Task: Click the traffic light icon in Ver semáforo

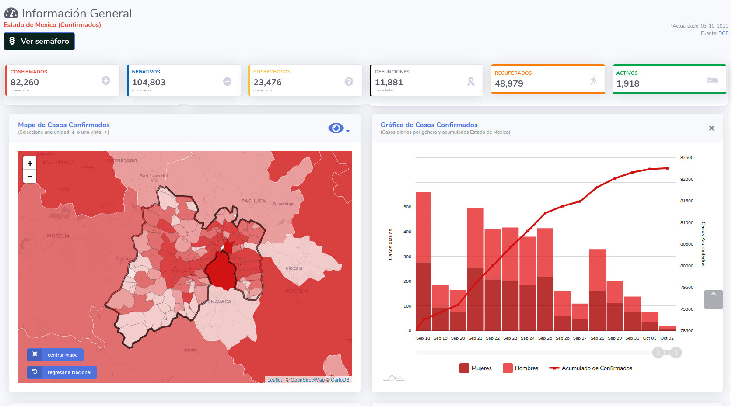Action: click(x=12, y=41)
